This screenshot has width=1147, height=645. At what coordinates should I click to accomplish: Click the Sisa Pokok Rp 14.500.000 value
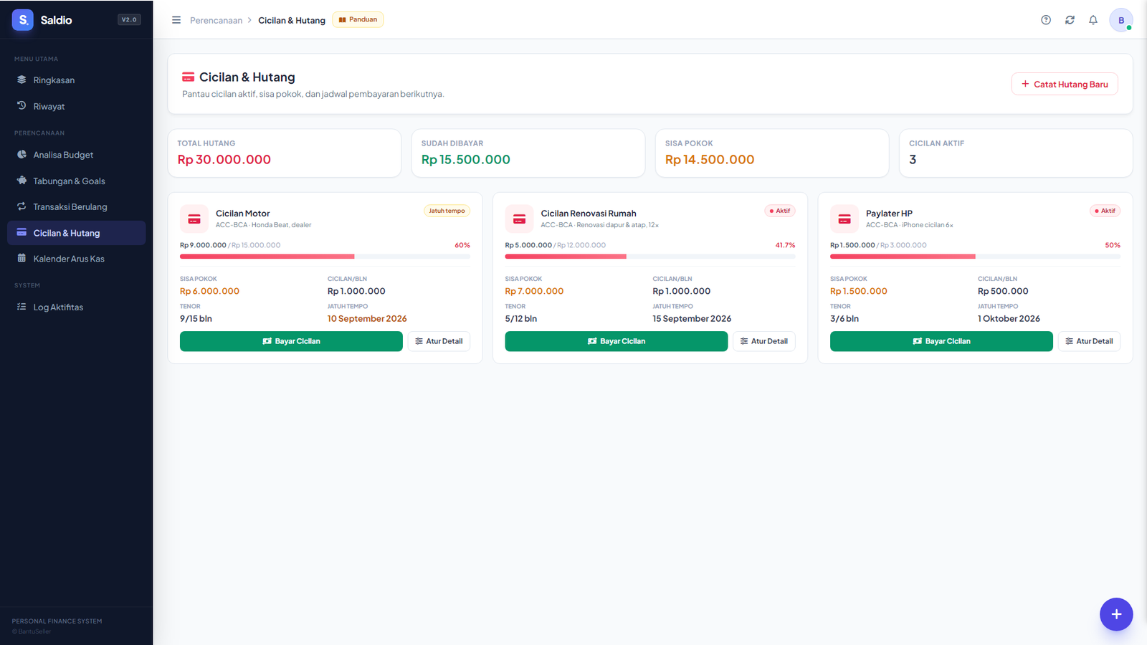coord(710,160)
